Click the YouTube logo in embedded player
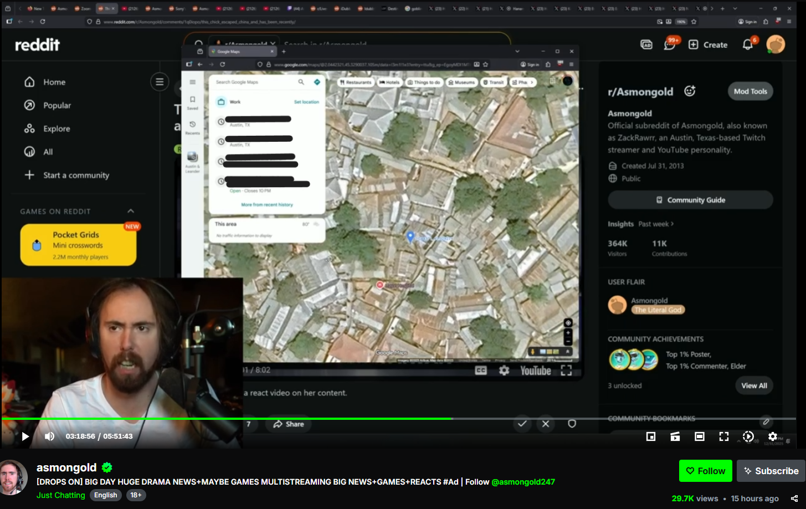 535,371
